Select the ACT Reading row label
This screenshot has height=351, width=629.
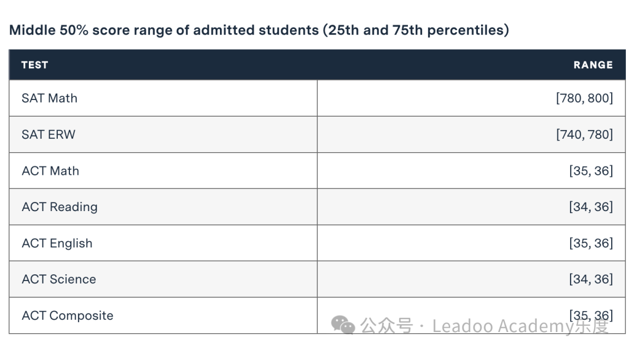[x=60, y=207]
